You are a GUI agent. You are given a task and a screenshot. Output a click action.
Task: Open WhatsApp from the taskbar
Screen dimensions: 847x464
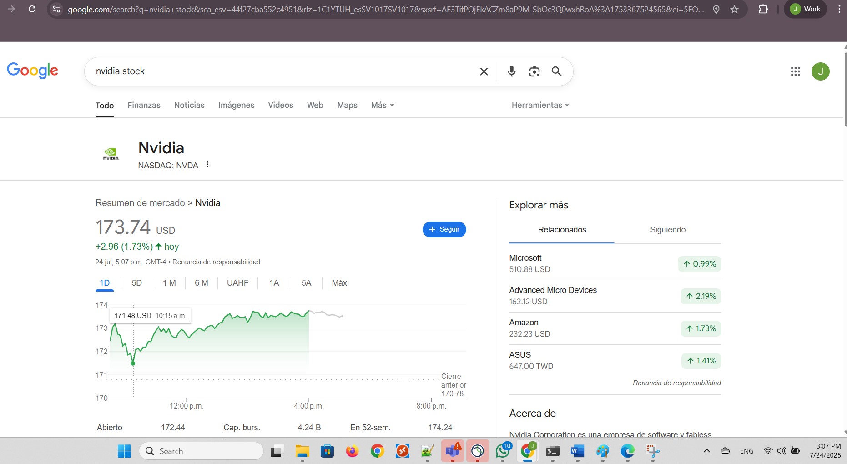point(503,451)
